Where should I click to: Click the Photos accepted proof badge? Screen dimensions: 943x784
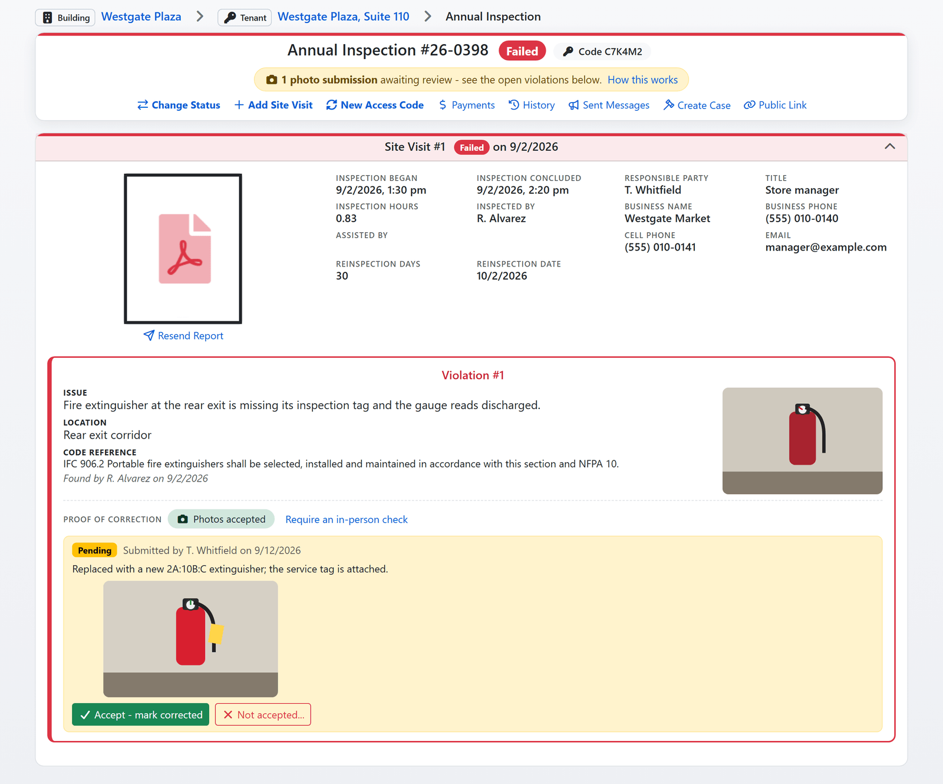tap(222, 519)
